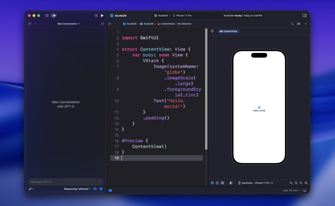Screen dimensions: 335x206
Task: Click the Line: 19 Col: 1 indicator
Action: 291,190
